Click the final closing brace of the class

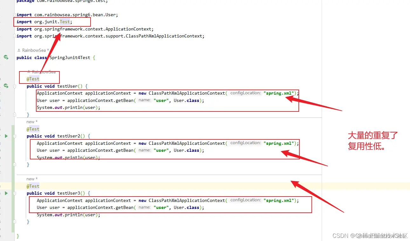pos(18,236)
